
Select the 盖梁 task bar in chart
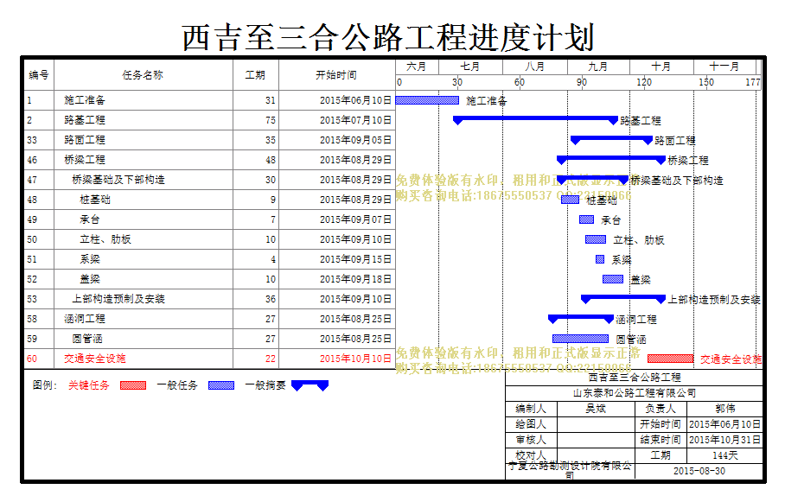(613, 279)
